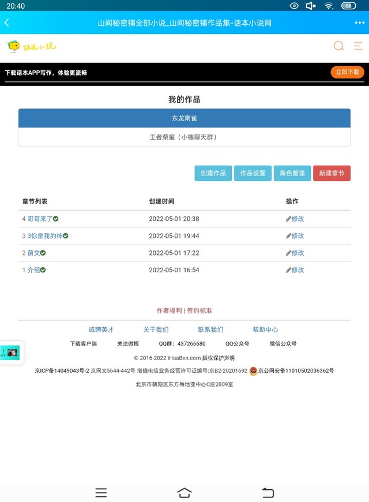Tap the Android home navigation icon

[184, 492]
